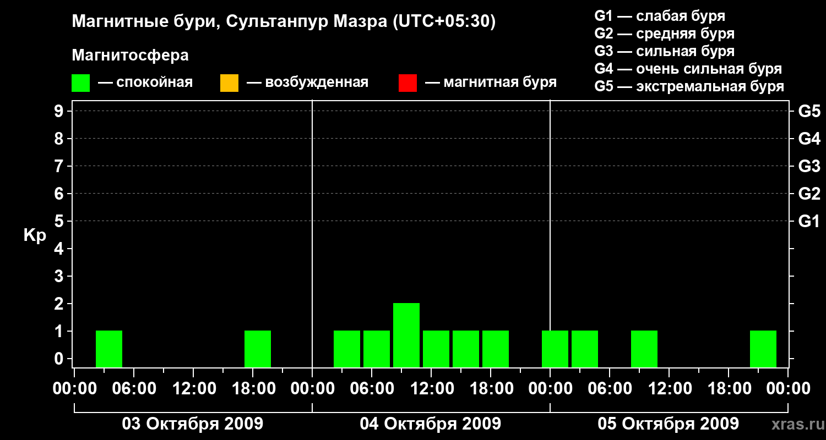Click 'G5 — экстремальная буря' description
The height and width of the screenshot is (440, 826).
point(689,86)
